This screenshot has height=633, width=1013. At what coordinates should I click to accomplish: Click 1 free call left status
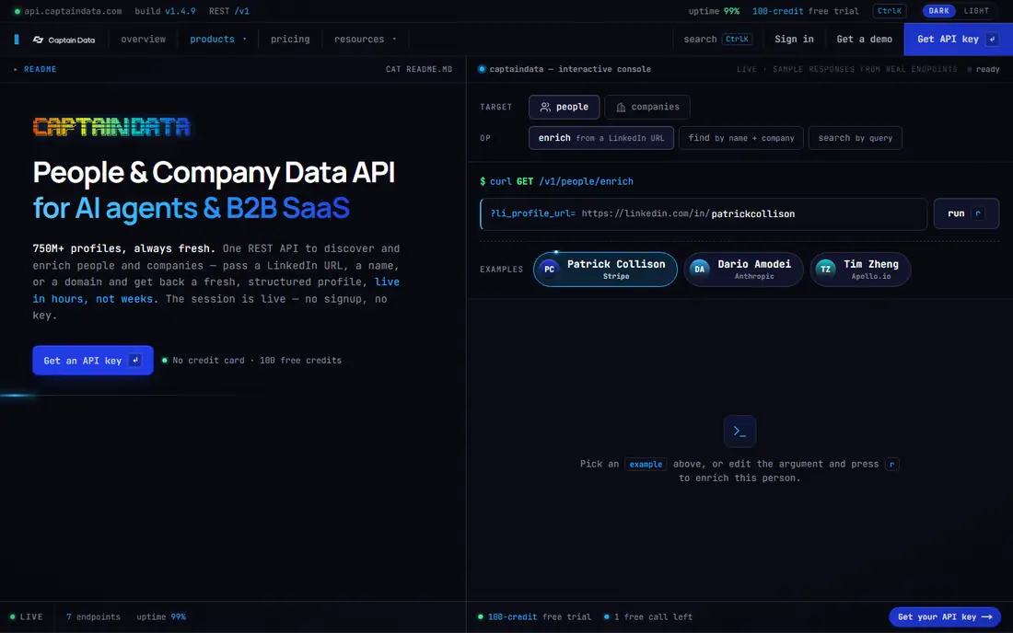648,616
